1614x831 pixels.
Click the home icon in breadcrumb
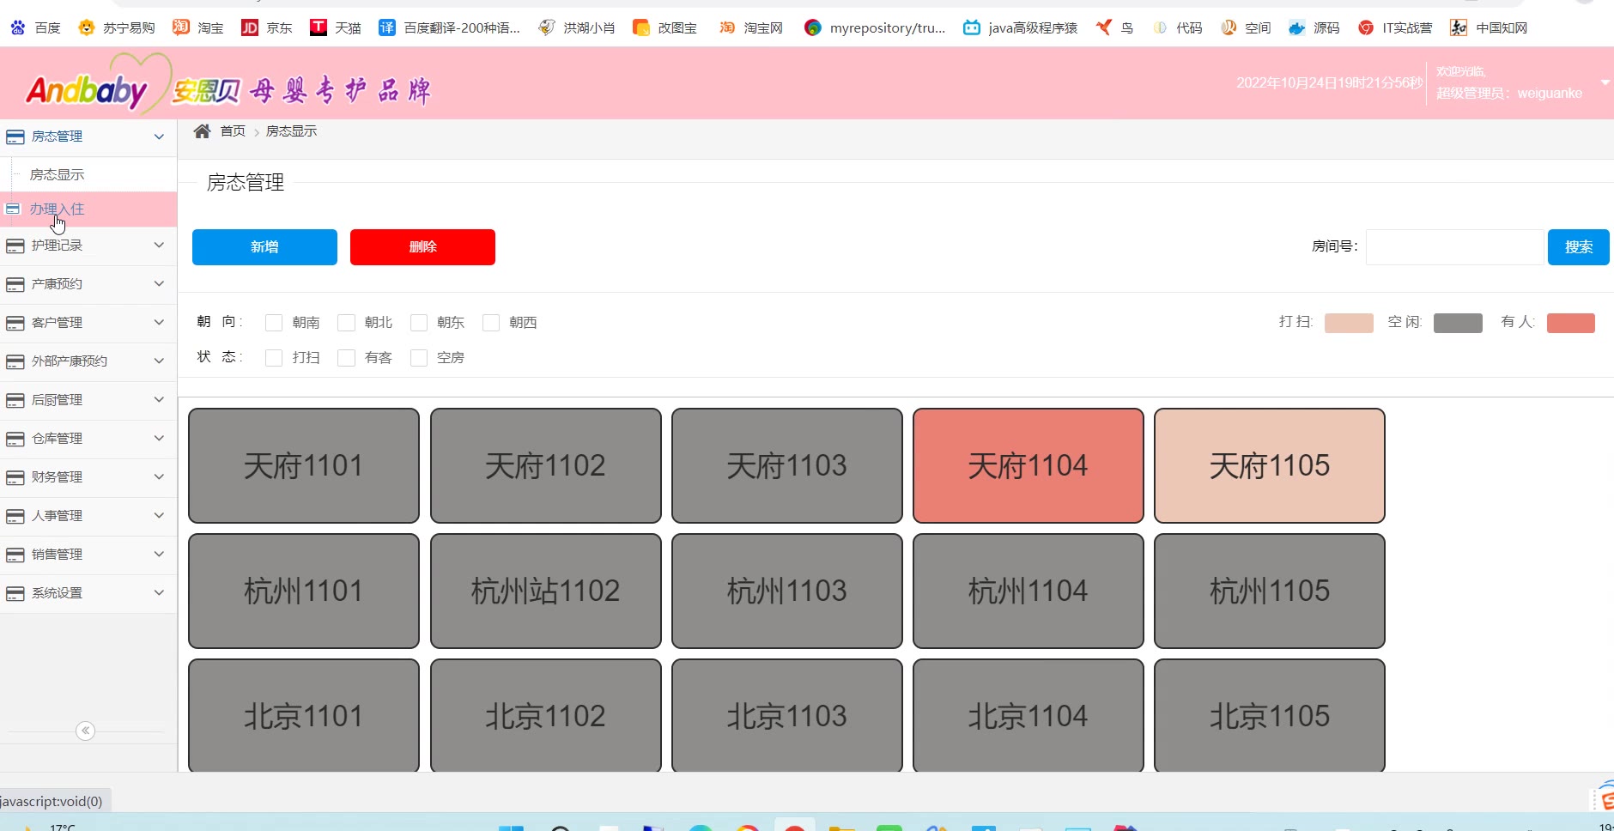(202, 130)
